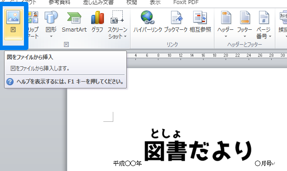Click the 図書だより title in the document
Image resolution: width=287 pixels, height=171 pixels.
pyautogui.click(x=199, y=151)
